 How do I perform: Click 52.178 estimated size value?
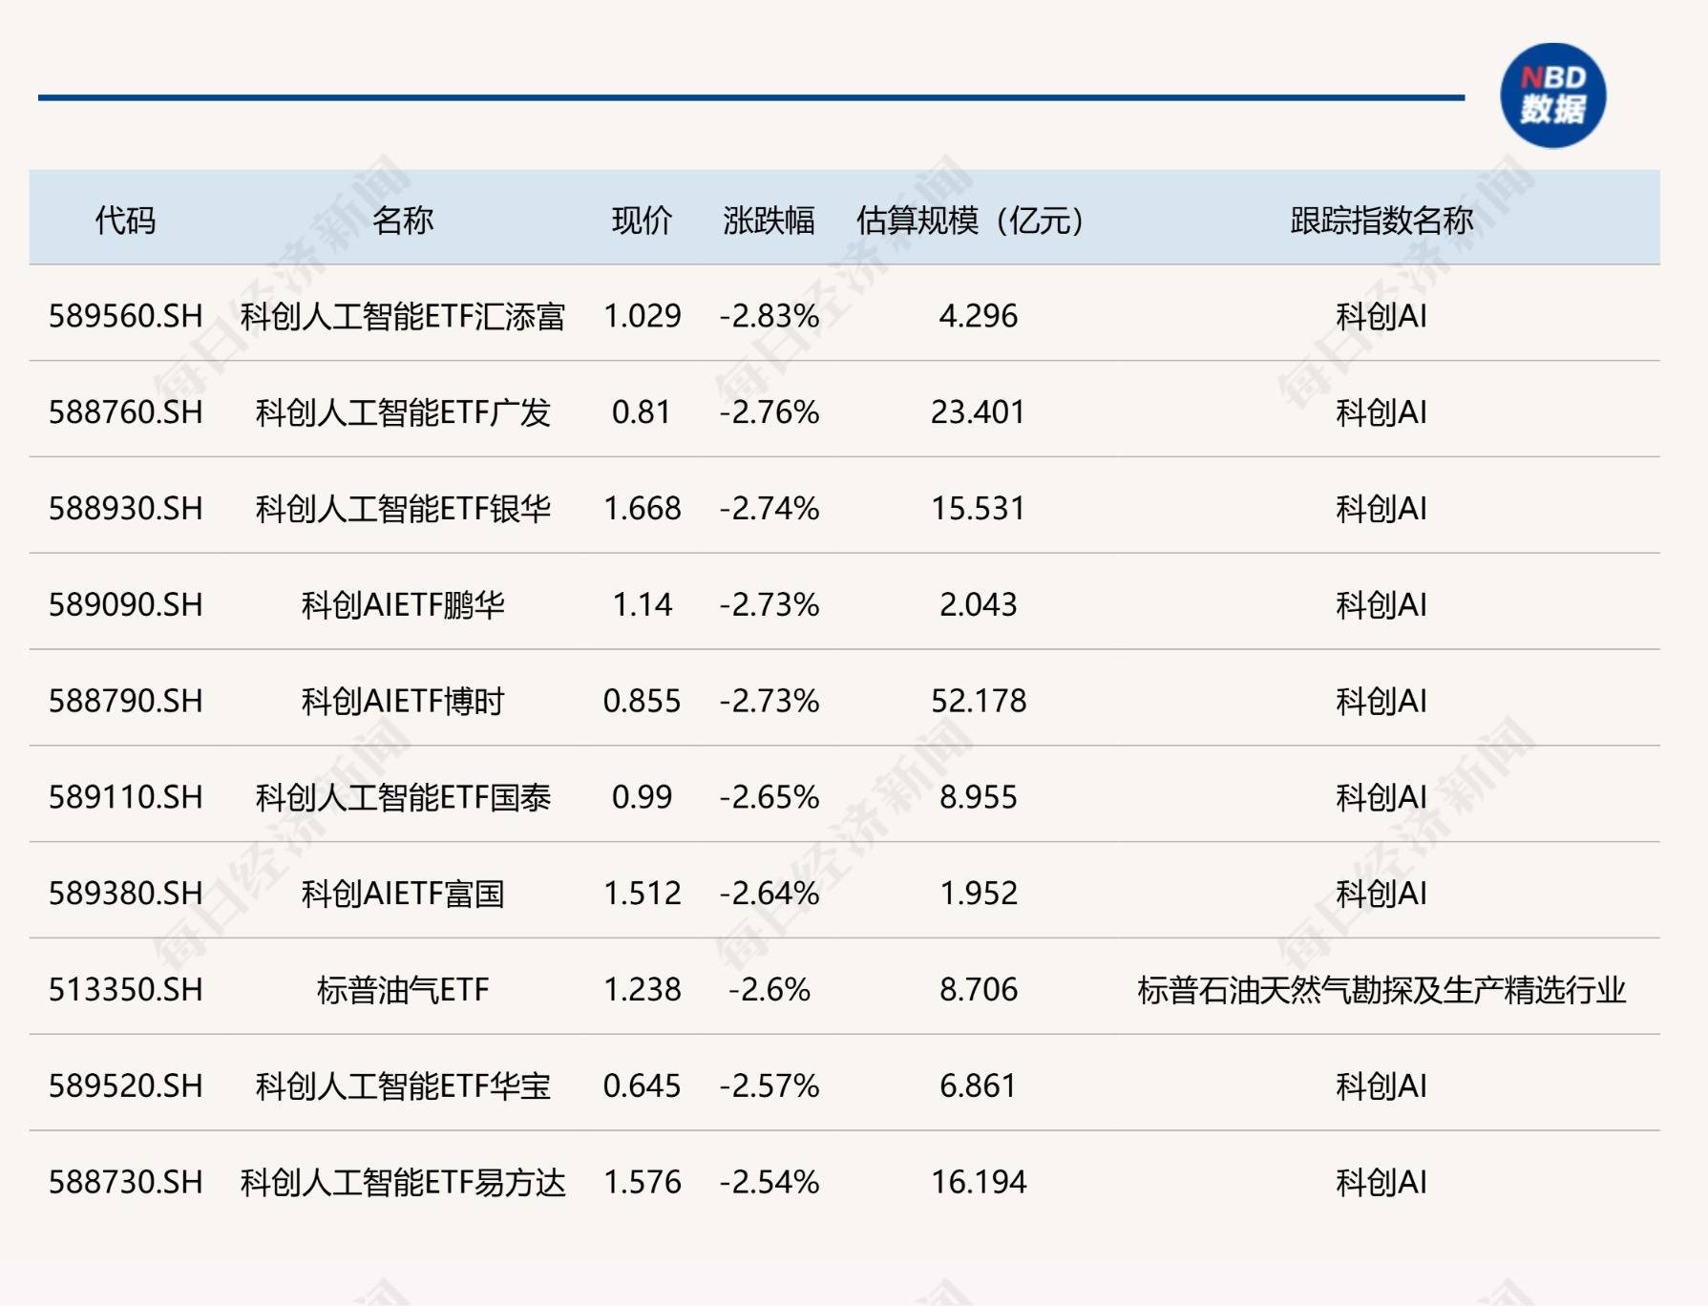click(978, 701)
